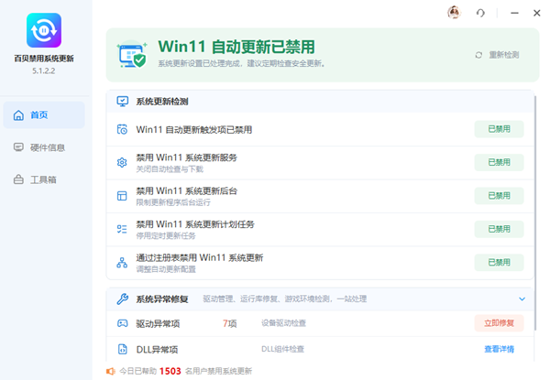Image resolution: width=550 pixels, height=380 pixels.
Task: Click calendar-clock icon of 自动更新触发项 row
Action: pos(122,129)
